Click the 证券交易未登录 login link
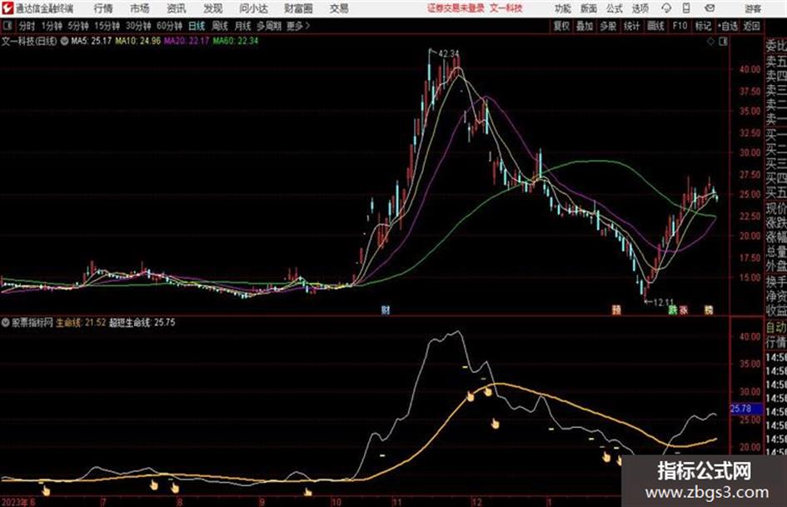 456,8
